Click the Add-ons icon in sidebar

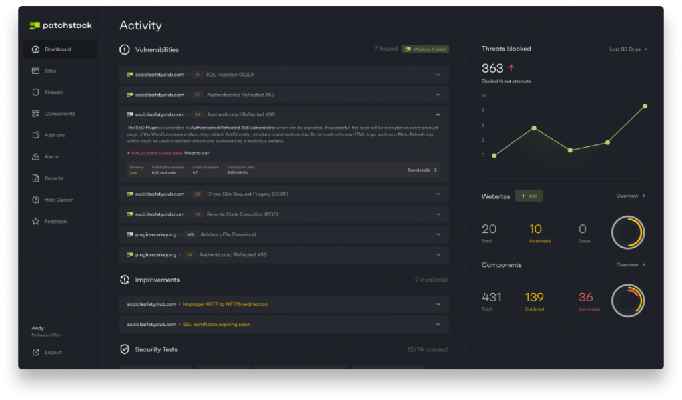[35, 135]
